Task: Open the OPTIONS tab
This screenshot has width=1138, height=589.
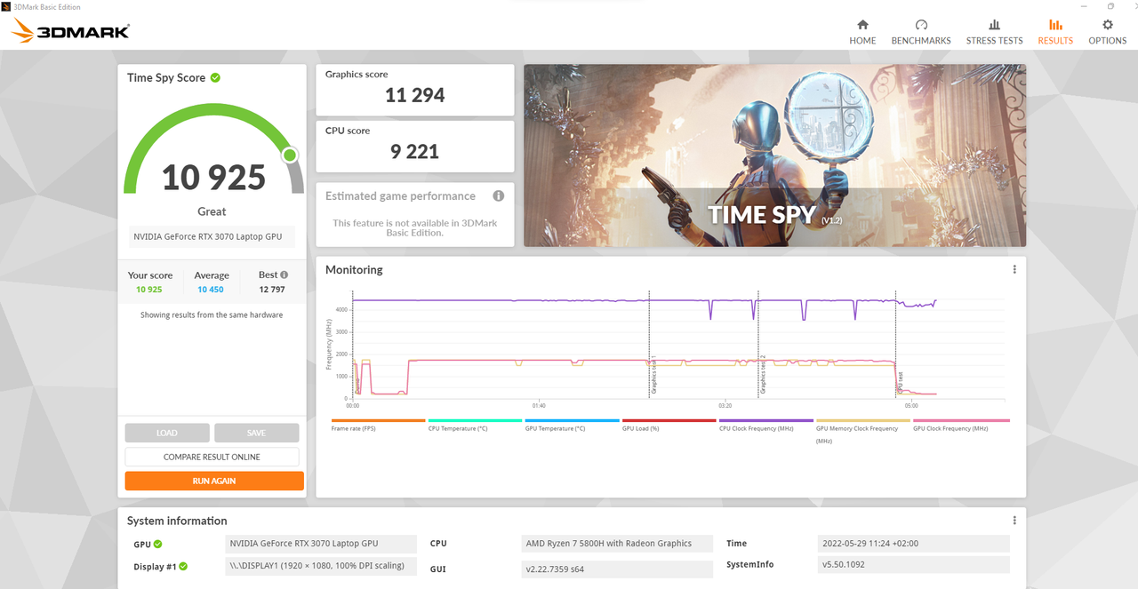Action: click(x=1107, y=32)
